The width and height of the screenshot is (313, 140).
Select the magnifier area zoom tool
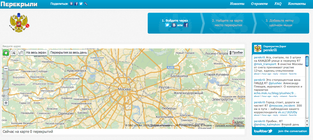13,53
